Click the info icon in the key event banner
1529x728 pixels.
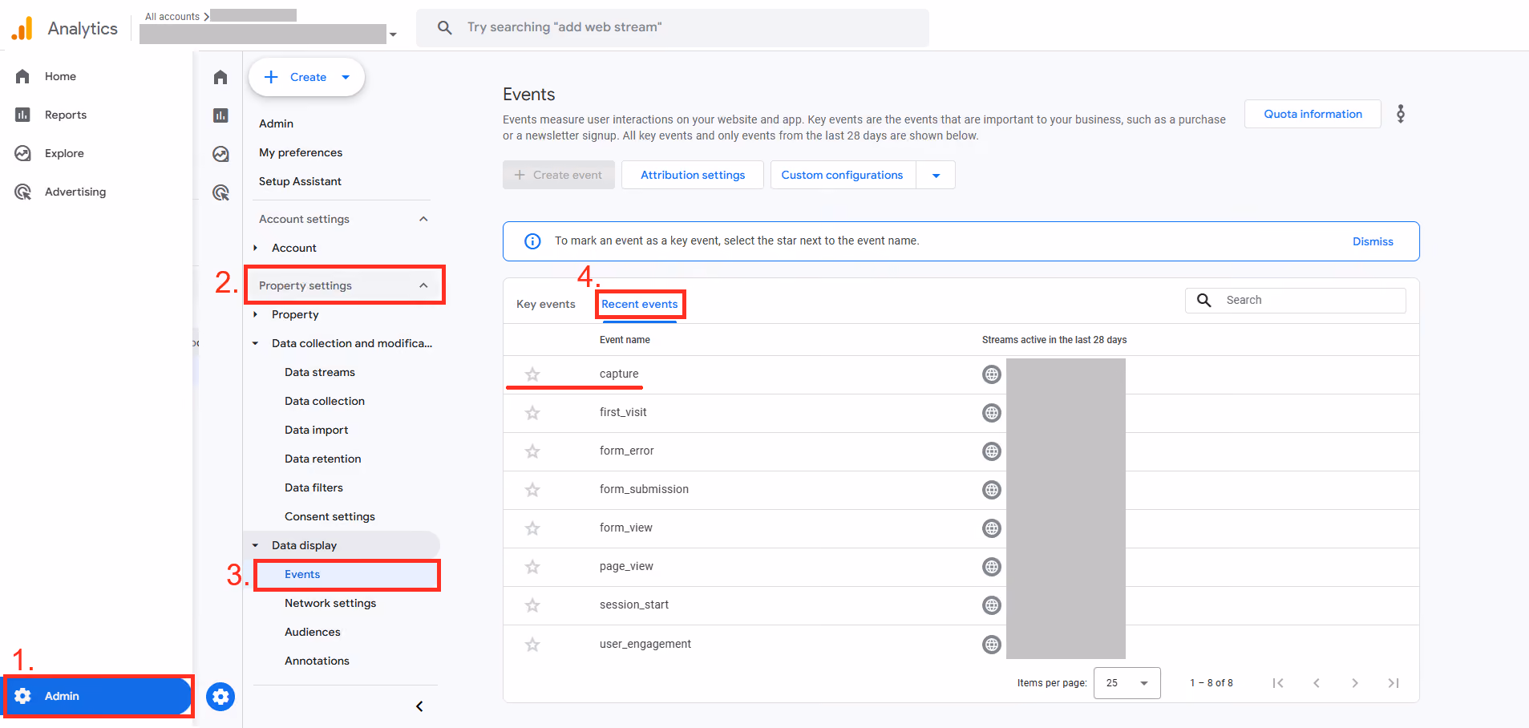click(x=532, y=241)
